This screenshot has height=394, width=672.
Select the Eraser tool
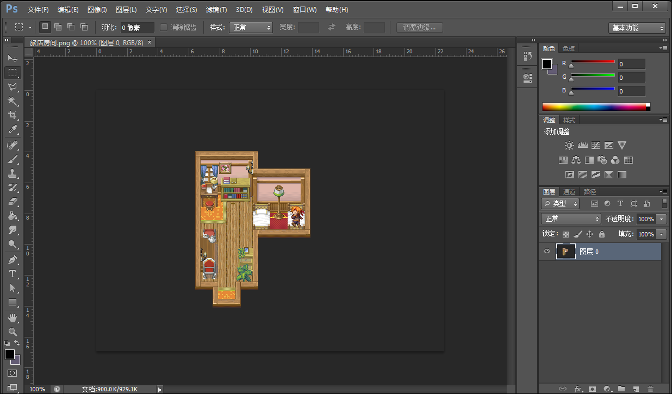coord(13,202)
